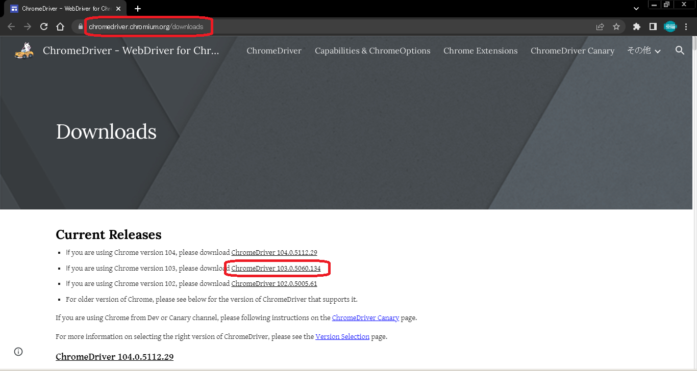Open the Version Selection page link
The height and width of the screenshot is (371, 697).
tap(342, 337)
